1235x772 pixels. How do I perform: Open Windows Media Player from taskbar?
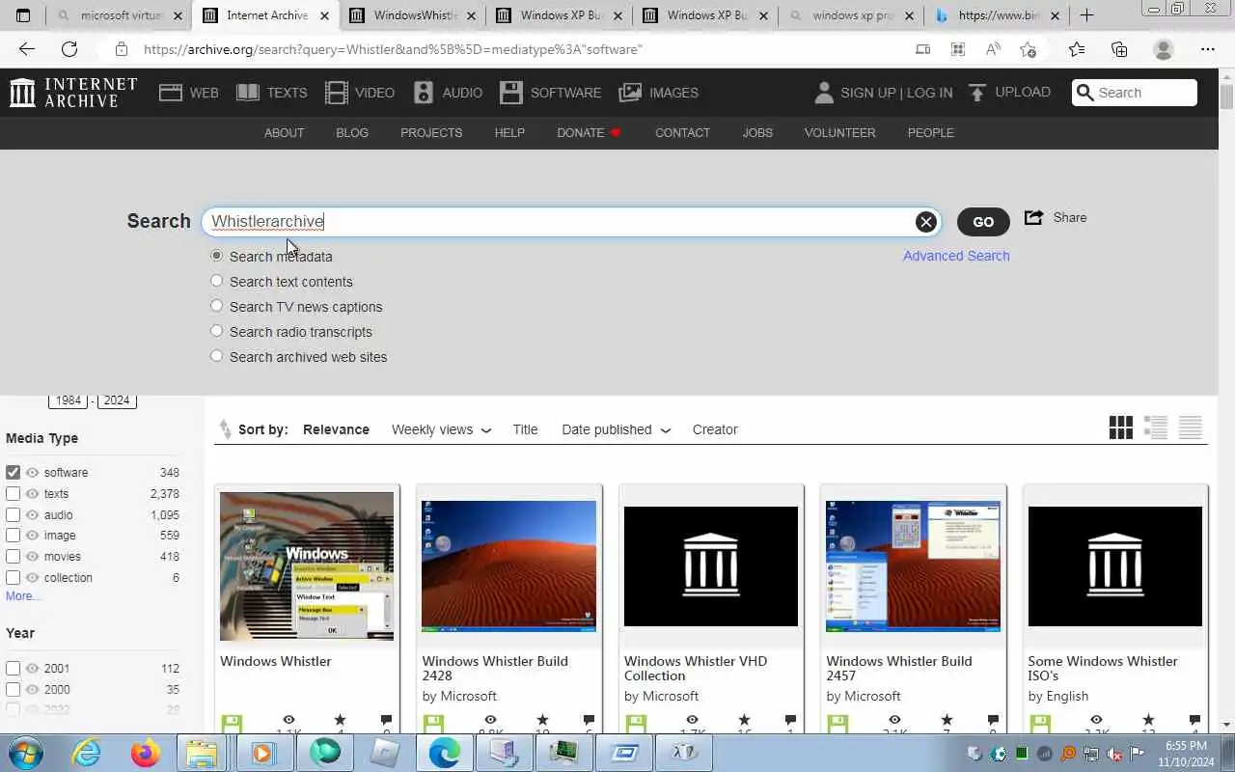click(x=262, y=753)
